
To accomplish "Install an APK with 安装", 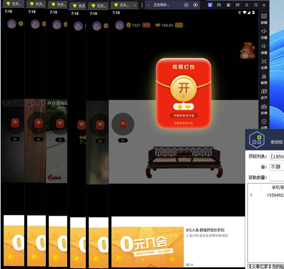I will (264, 109).
